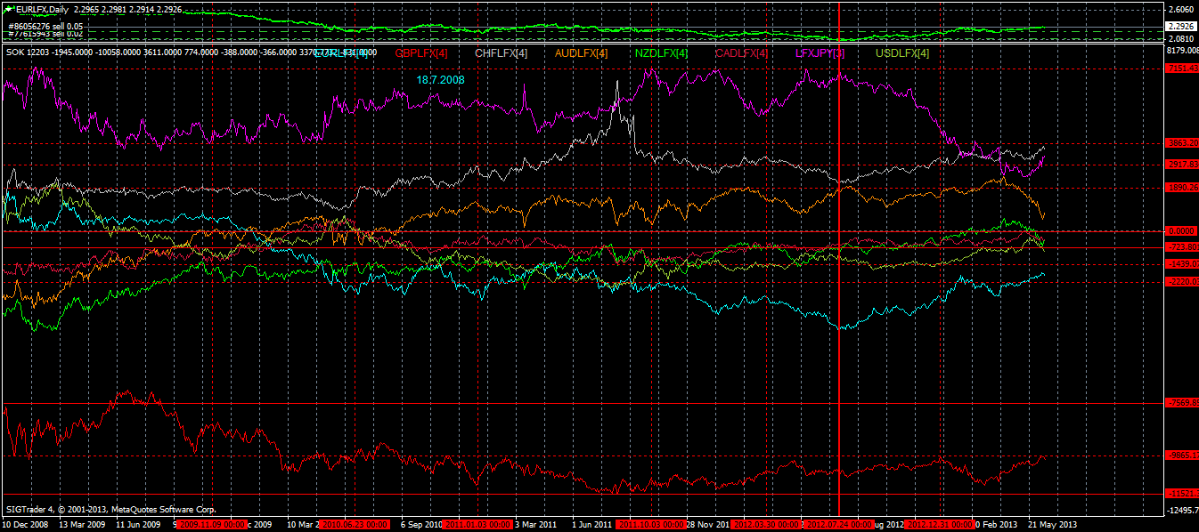The height and width of the screenshot is (532, 1199).
Task: Select the #86056276 sell 0.05 order label
Action: point(45,27)
